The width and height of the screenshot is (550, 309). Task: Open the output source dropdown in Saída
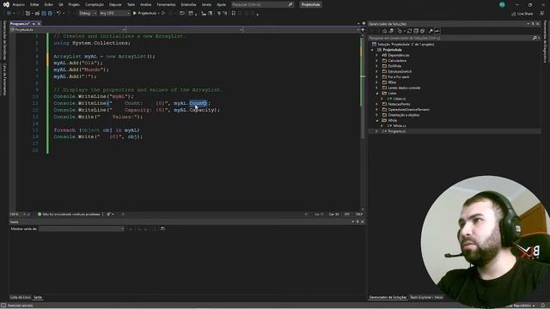[x=82, y=229]
